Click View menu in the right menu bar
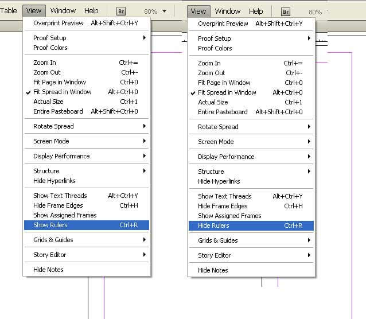Image resolution: width=366 pixels, height=319 pixels. tap(198, 11)
